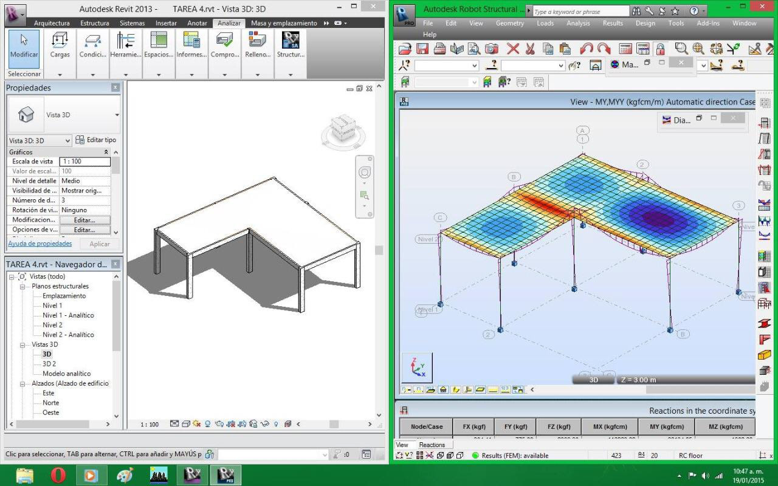Collapse the Planos estructurales tree node
778x486 pixels.
tap(23, 286)
